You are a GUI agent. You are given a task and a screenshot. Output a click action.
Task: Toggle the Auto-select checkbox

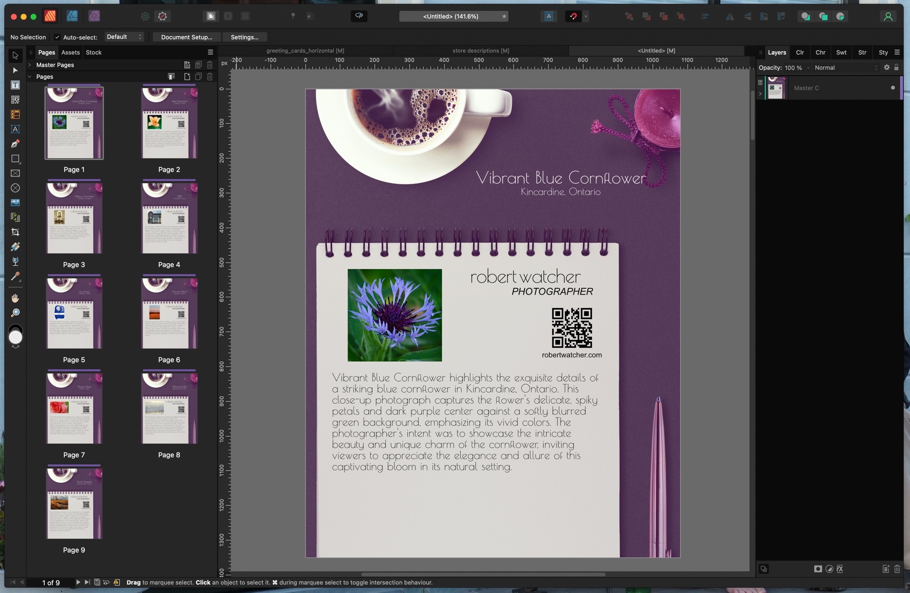[x=57, y=37]
